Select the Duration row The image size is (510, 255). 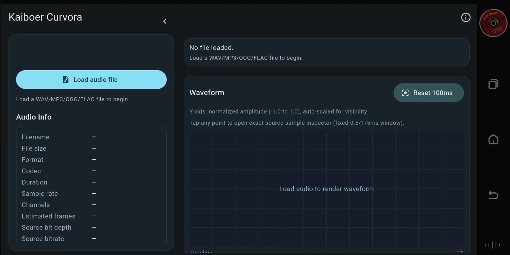coord(91,182)
